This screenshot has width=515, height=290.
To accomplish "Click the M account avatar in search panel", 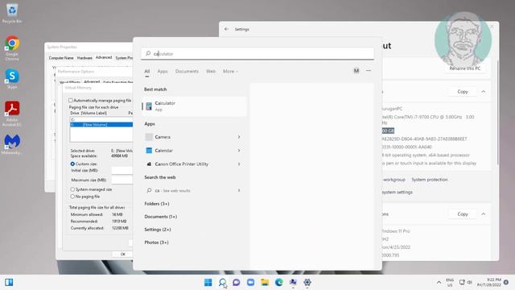I will (x=356, y=71).
